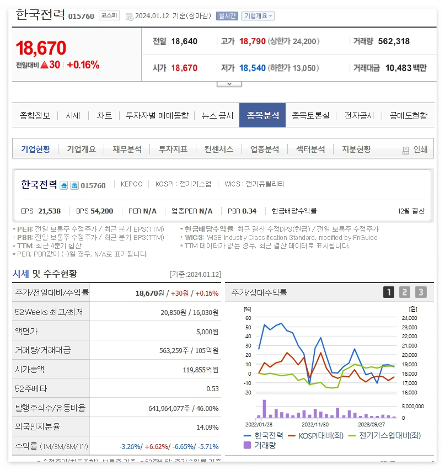Click the 현금배당수익률 label
This screenshot has height=470, width=445.
(x=294, y=211)
